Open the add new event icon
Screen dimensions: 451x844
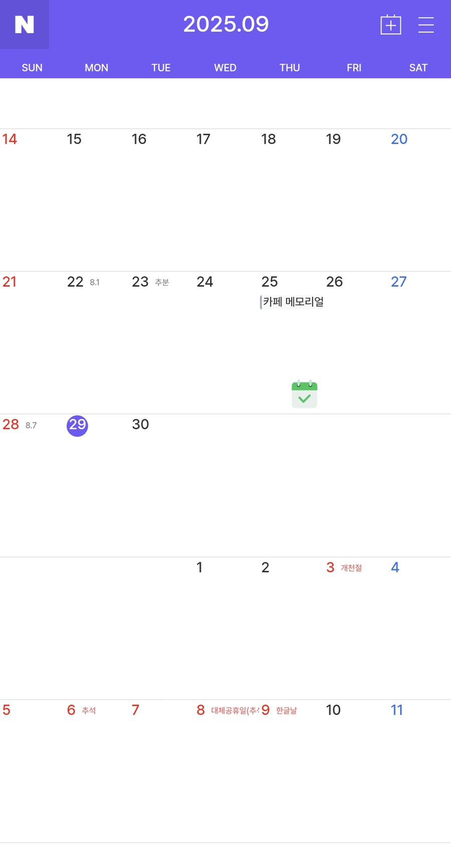tap(391, 25)
